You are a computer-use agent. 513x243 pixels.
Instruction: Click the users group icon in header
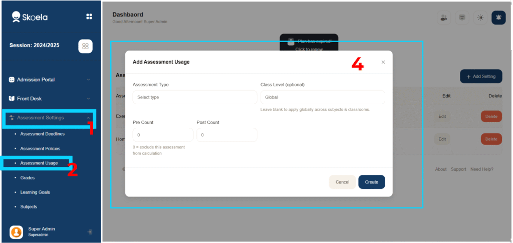443,18
